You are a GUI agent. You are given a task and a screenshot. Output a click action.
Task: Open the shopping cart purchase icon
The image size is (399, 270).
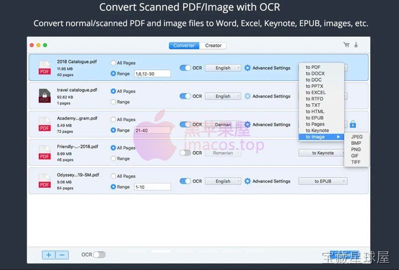pyautogui.click(x=346, y=45)
